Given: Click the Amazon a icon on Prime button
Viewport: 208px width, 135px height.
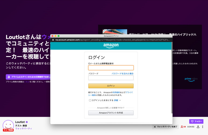Looking at the screenshot, I should tap(9, 77).
